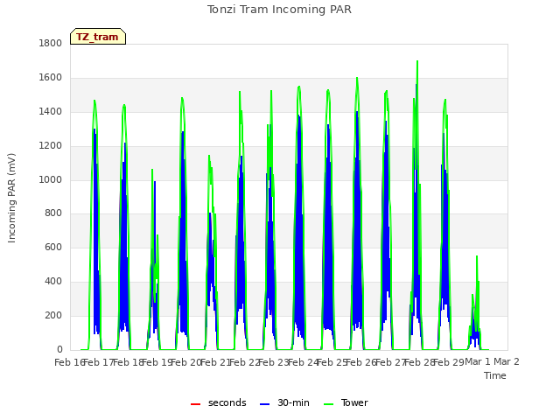Click the Feb 28 x-axis tick label
The height and width of the screenshot is (420, 560).
coord(419,362)
